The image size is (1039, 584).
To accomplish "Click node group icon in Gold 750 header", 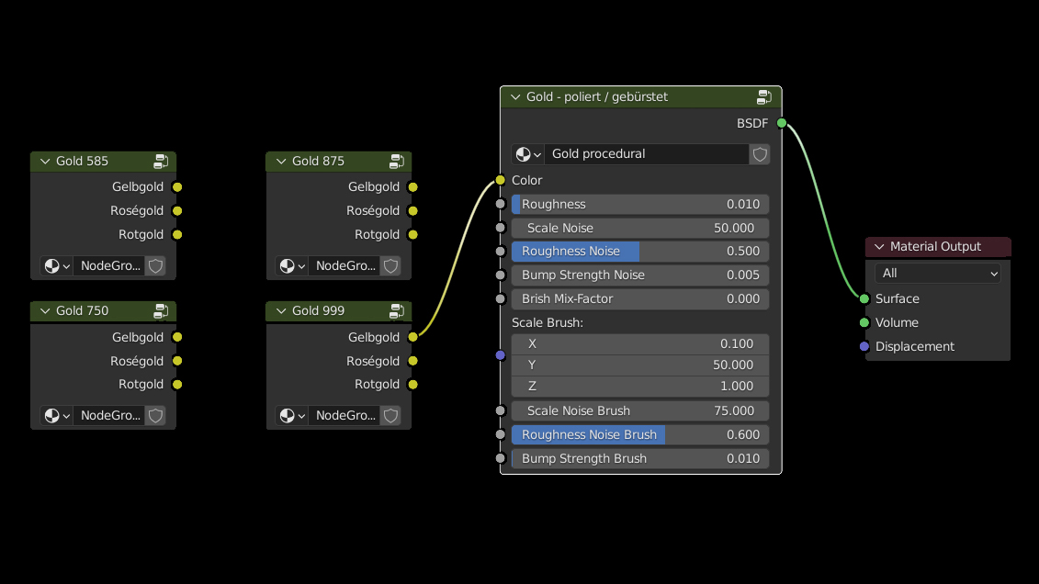I will click(x=162, y=311).
